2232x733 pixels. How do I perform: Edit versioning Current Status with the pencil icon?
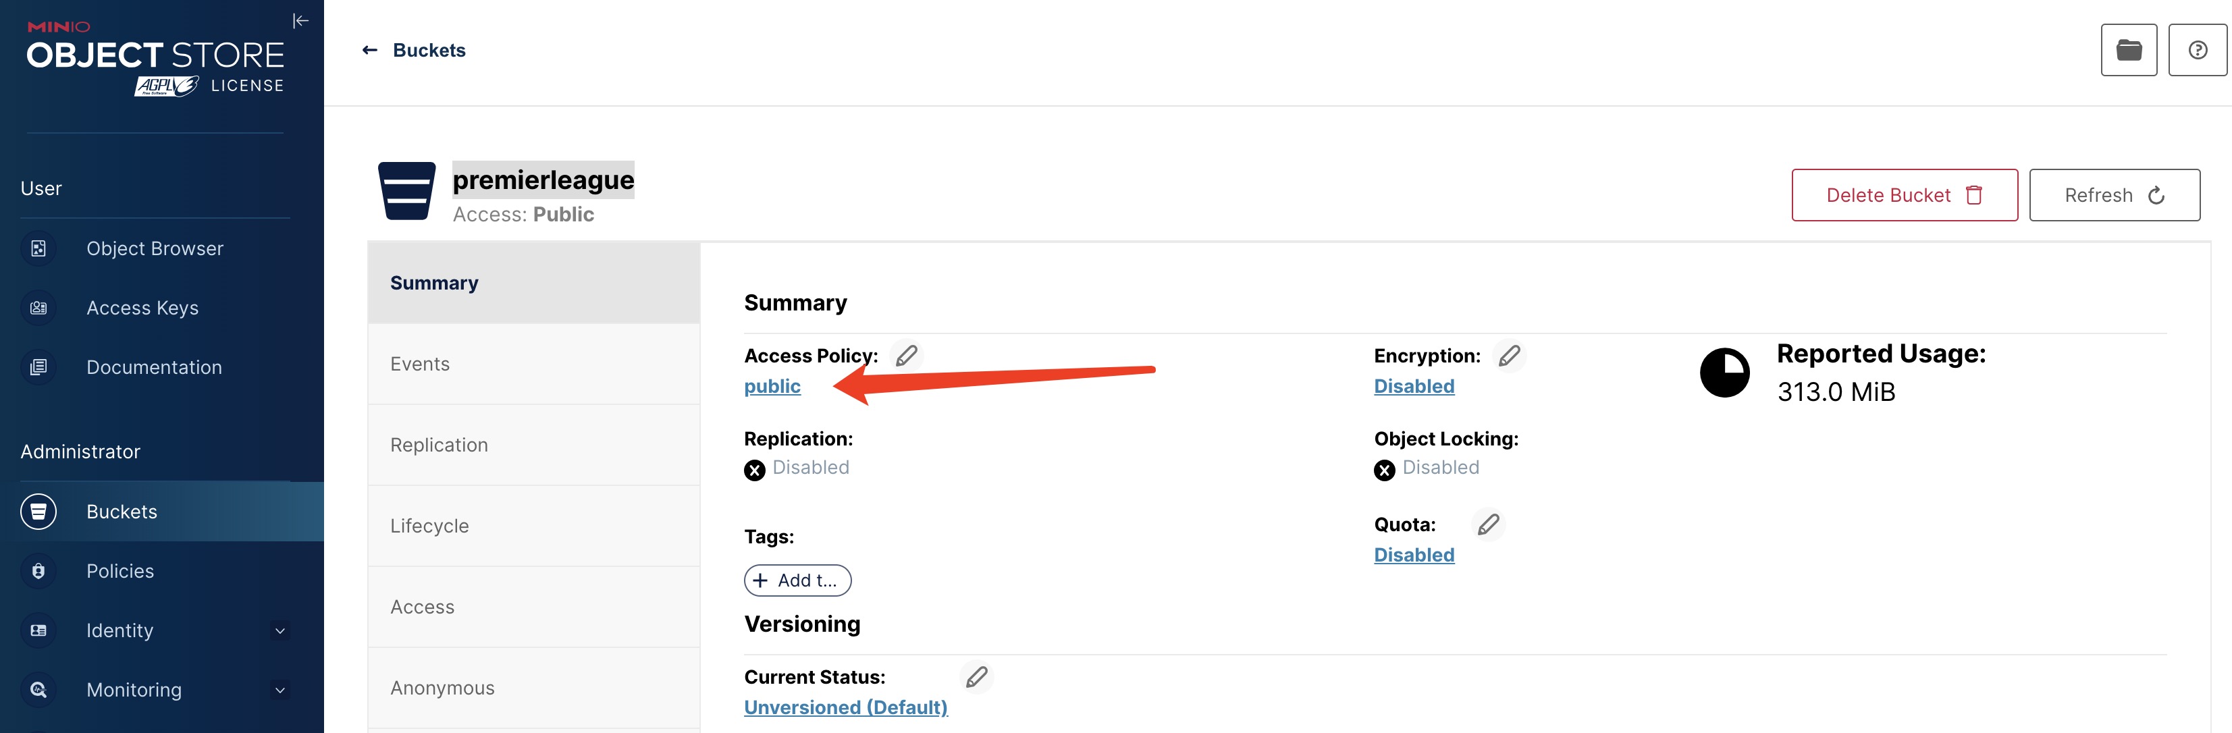coord(976,677)
